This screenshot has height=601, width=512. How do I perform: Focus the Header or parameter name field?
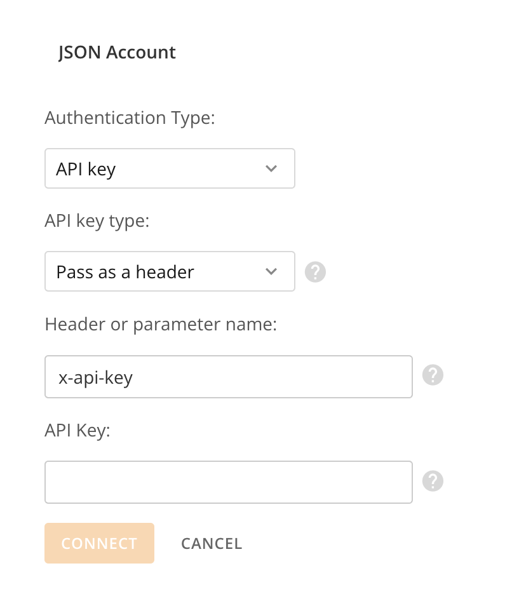[x=229, y=377]
